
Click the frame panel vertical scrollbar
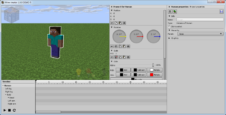(x=165, y=34)
